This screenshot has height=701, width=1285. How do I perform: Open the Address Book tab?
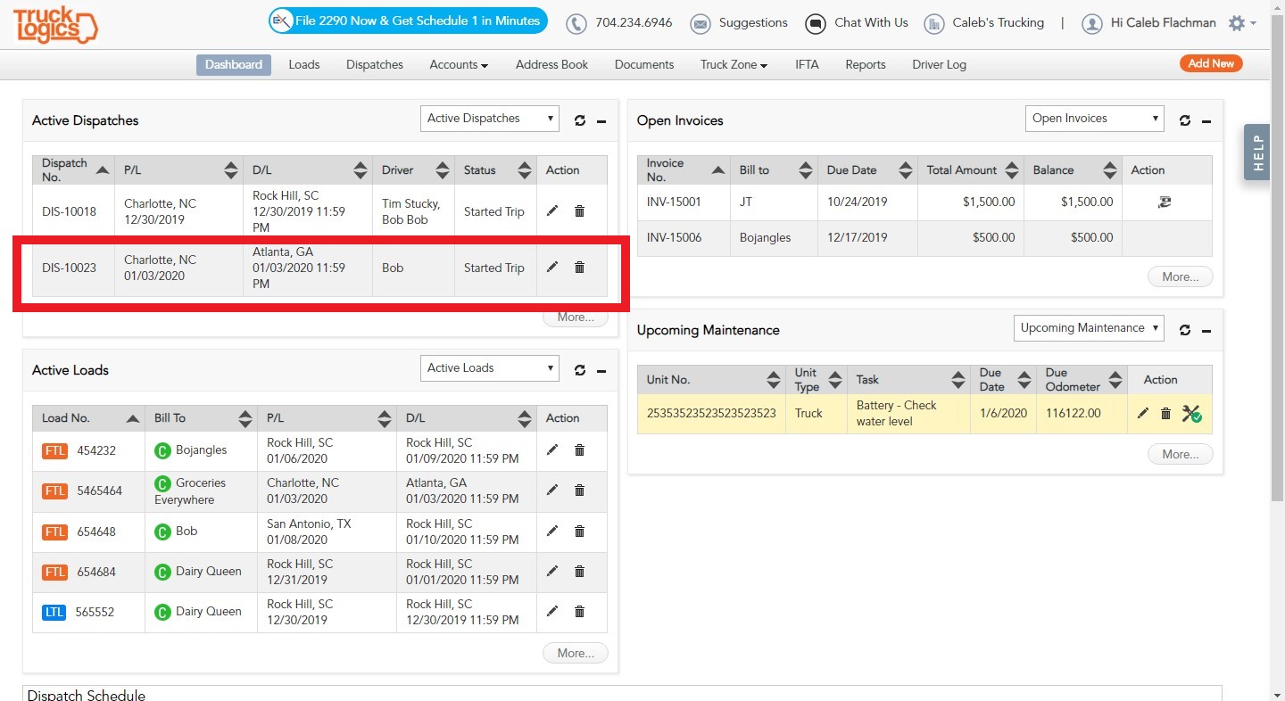point(552,64)
